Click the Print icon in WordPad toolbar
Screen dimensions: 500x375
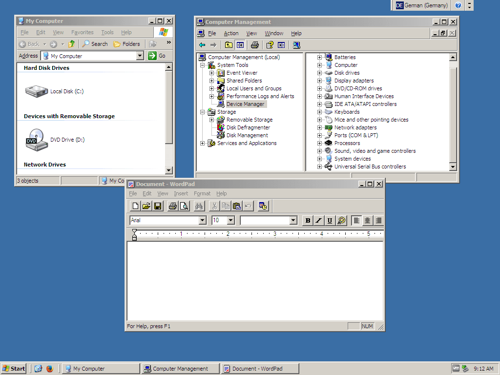[172, 206]
